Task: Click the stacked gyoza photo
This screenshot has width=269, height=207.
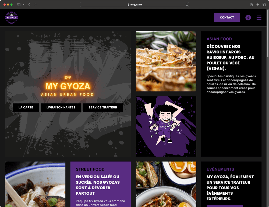Action: coord(166,61)
